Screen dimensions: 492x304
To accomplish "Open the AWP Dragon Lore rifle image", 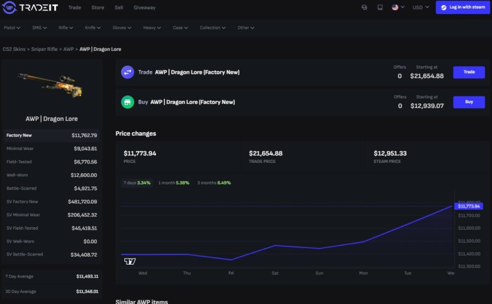I will (x=50, y=85).
